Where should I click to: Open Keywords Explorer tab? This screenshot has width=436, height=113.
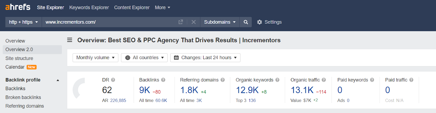tap(89, 8)
